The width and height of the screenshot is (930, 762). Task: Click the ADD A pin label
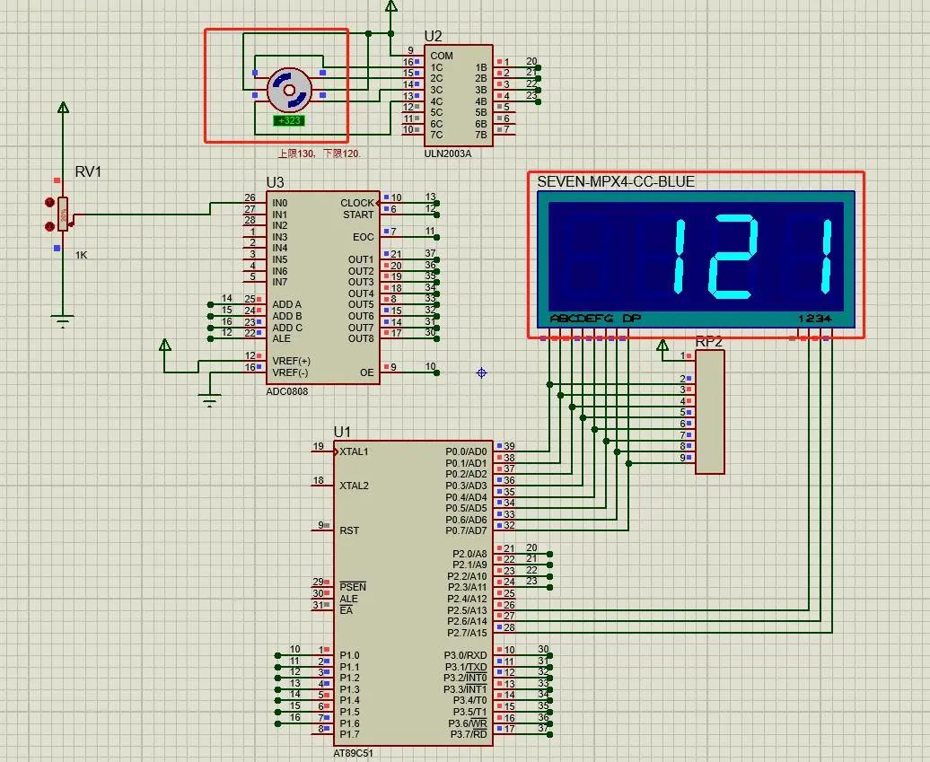tap(286, 304)
